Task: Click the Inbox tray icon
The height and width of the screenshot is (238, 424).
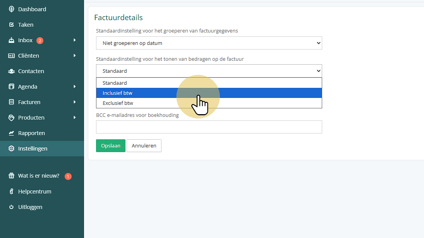Action: (11, 40)
